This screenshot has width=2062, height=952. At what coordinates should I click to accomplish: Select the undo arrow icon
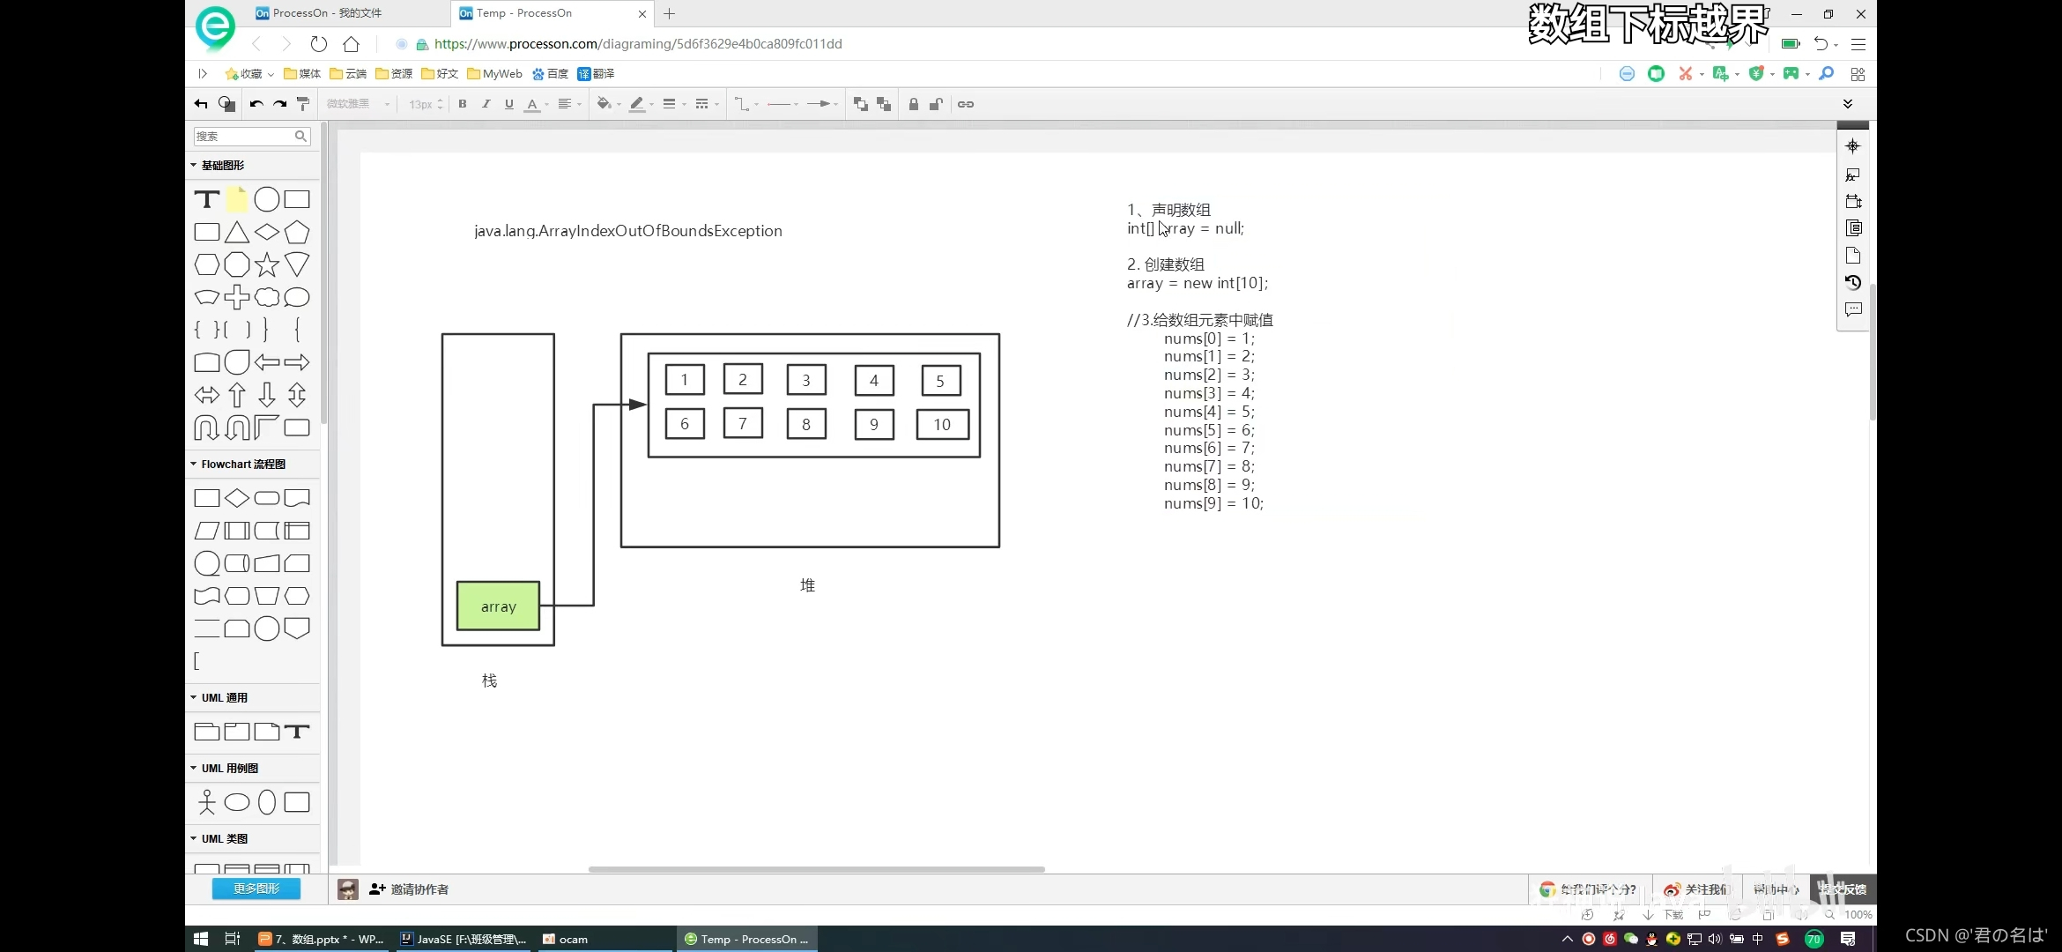[256, 104]
